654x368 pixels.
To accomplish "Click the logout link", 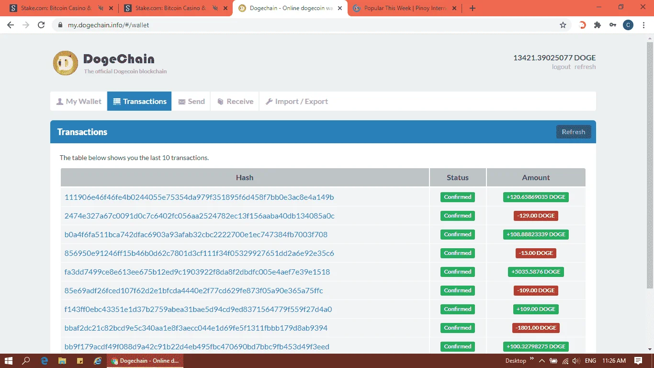I will click(561, 67).
